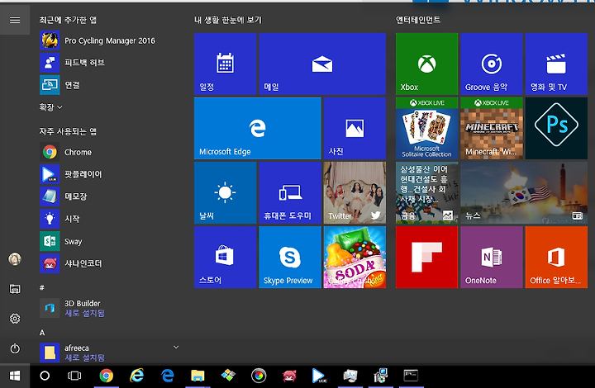
Task: Click the Windows Start button
Action: tap(15, 376)
